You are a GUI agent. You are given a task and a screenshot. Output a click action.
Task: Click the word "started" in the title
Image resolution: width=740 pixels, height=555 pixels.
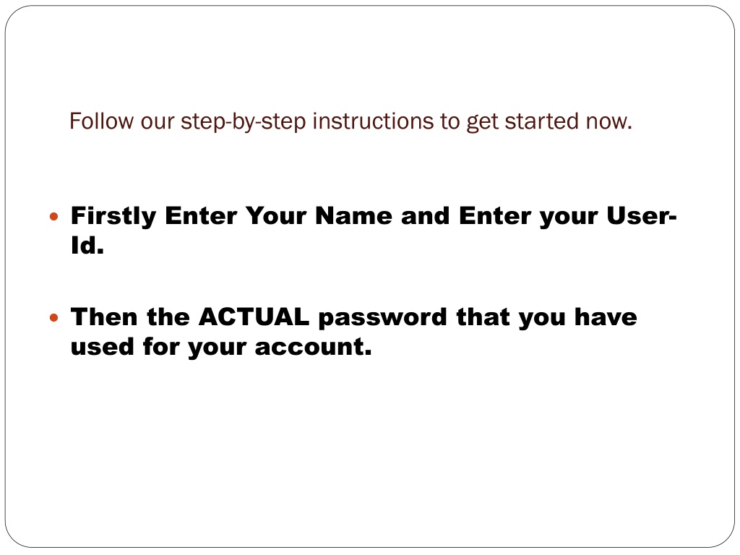[x=541, y=121]
